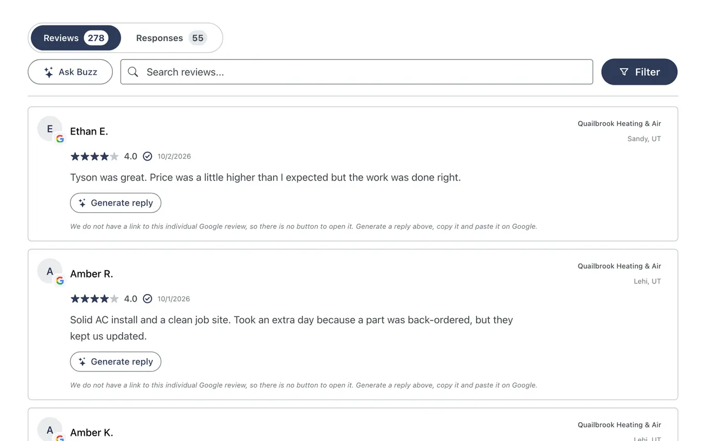Image resolution: width=706 pixels, height=441 pixels.
Task: Click the Sandy, UT location text
Action: pos(644,139)
